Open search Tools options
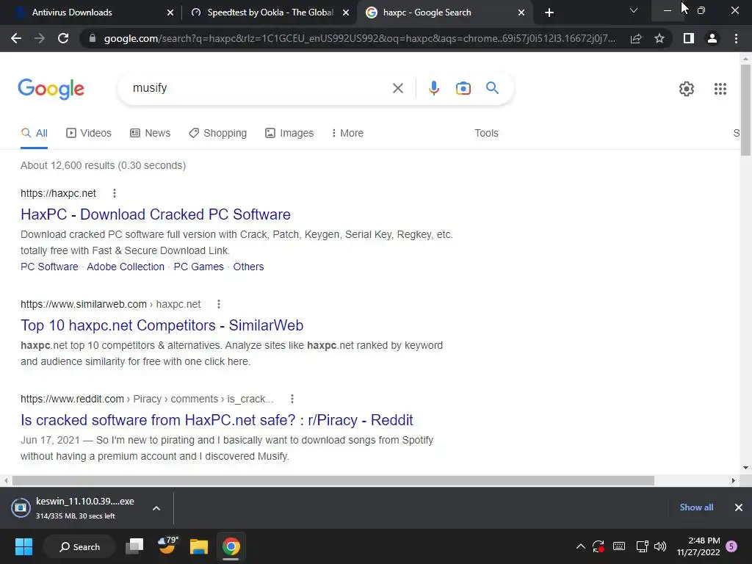 point(486,134)
